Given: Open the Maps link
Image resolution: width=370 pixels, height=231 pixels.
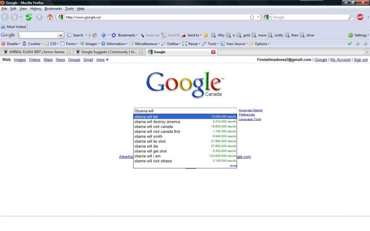Looking at the screenshot, I should click(48, 60).
